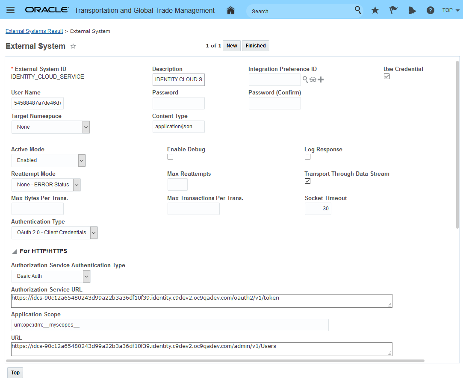
Task: Click the Content Type field
Action: [x=179, y=127]
